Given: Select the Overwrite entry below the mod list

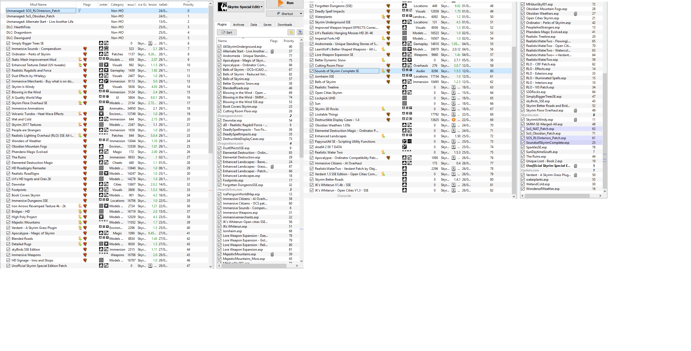Looking at the screenshot, I should pyautogui.click(x=344, y=196).
